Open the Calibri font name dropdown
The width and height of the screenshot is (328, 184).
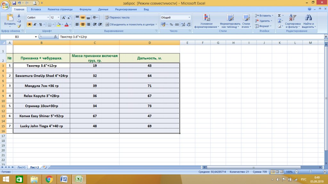pyautogui.click(x=48, y=18)
